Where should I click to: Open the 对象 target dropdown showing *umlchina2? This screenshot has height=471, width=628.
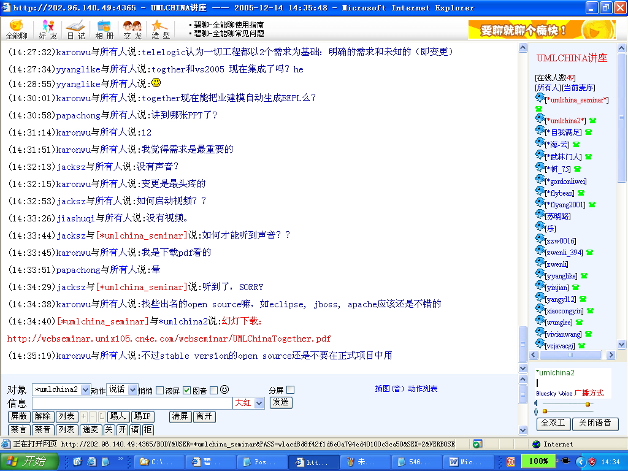tap(61, 389)
